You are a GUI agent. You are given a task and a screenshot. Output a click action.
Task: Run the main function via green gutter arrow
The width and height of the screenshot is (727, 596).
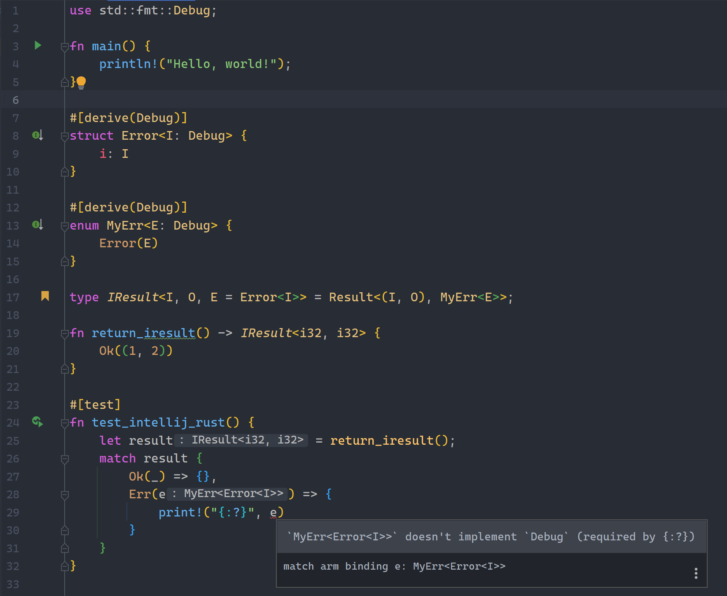(37, 46)
